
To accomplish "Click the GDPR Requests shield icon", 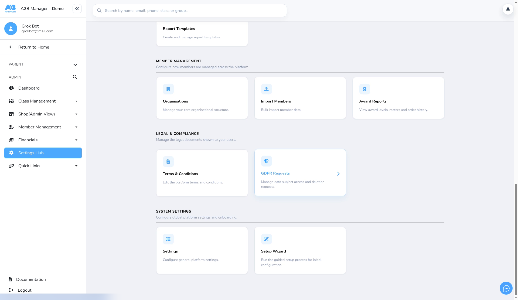I will (266, 161).
